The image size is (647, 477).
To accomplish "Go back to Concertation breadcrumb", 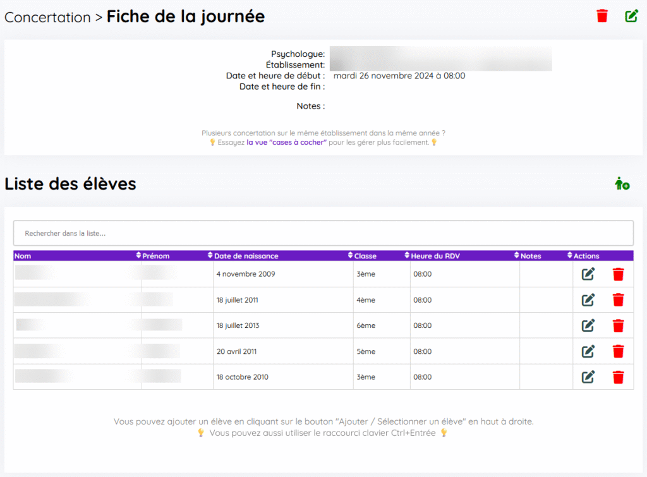I will click(47, 17).
